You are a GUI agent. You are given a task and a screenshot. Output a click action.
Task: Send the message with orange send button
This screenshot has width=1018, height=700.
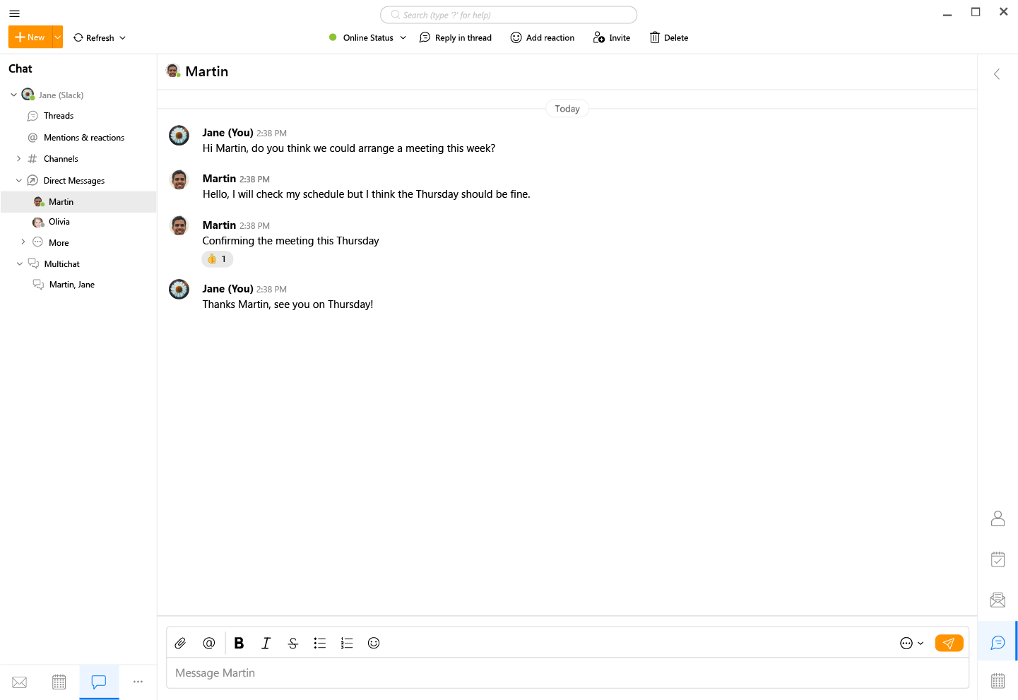click(x=949, y=643)
